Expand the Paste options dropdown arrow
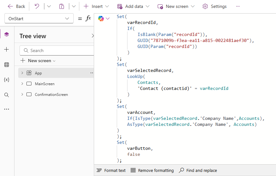This screenshot has height=176, width=276. click(74, 6)
